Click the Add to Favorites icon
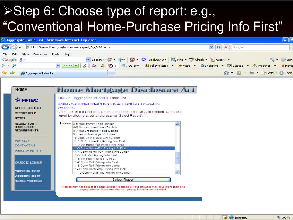293x220 pixels. click(12, 73)
